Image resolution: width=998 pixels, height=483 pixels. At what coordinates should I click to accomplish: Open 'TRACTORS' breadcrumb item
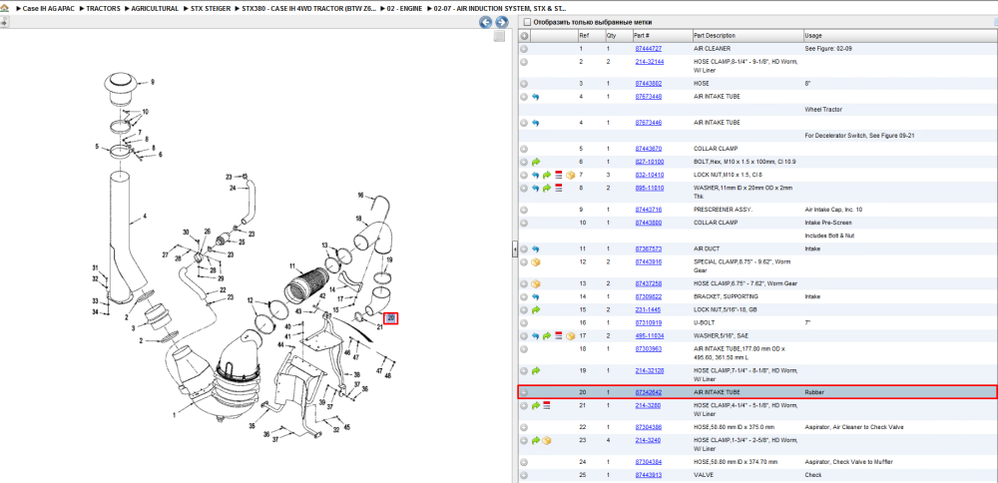[103, 9]
